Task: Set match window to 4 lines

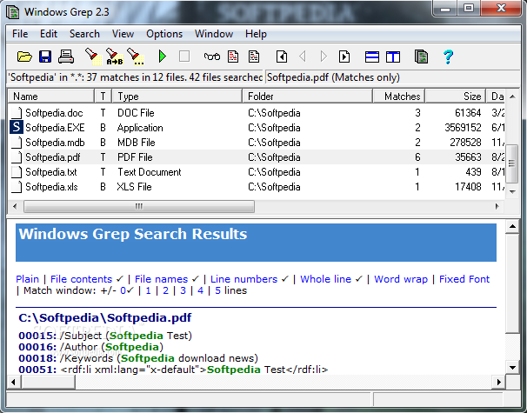Action: [x=201, y=290]
